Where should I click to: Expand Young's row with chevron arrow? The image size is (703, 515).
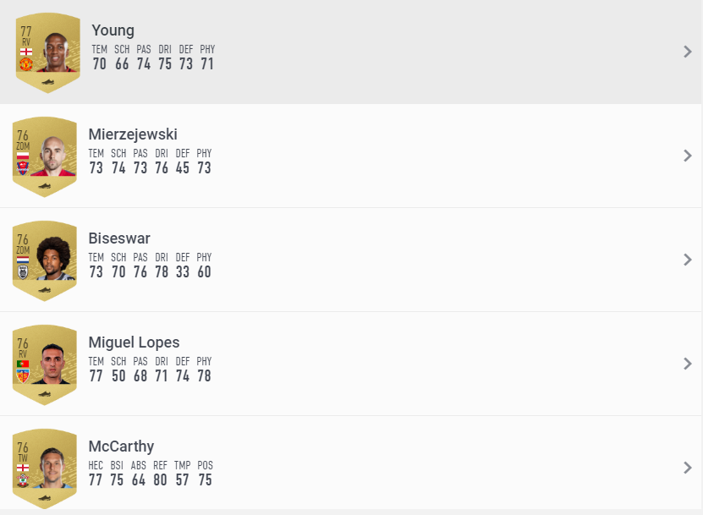[688, 52]
